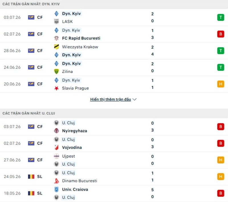Click the Ujpest club crest

[56, 156]
